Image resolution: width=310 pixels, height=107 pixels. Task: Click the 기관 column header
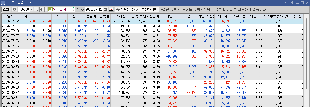[x=188, y=16]
